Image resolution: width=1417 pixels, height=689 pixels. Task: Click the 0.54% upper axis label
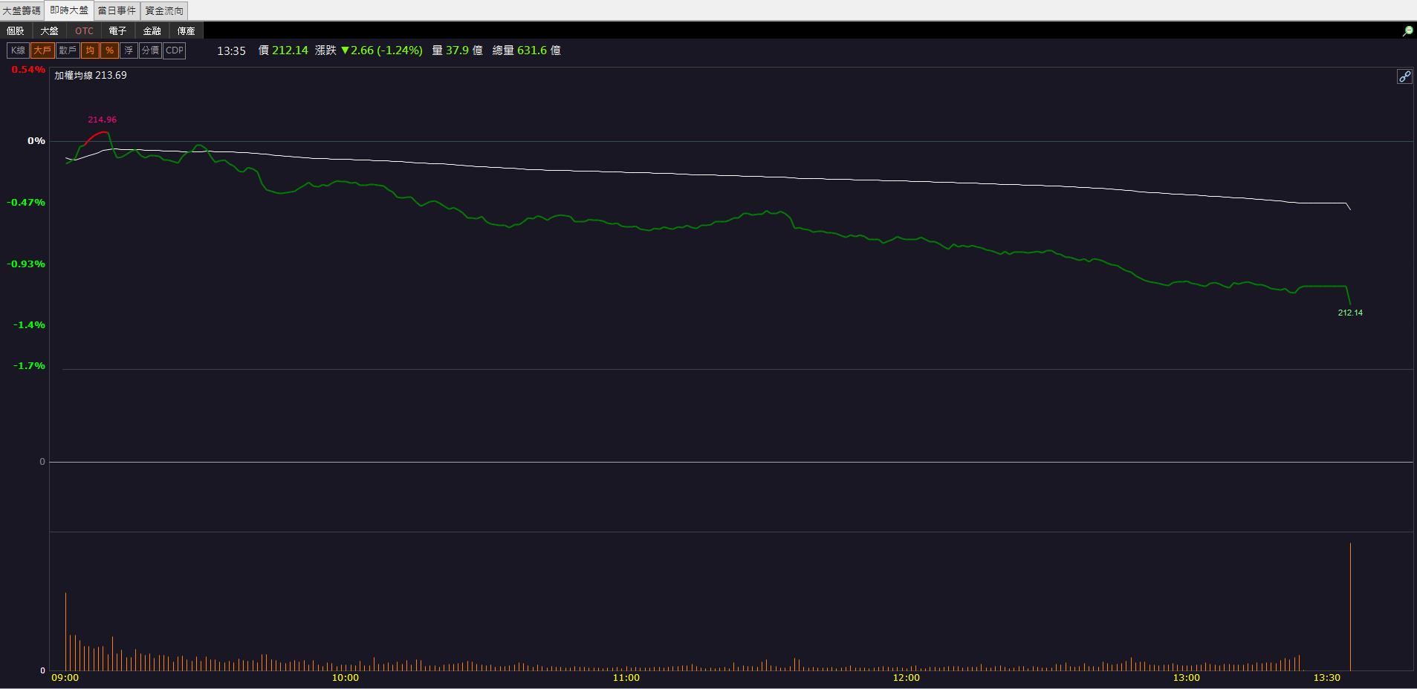click(28, 69)
